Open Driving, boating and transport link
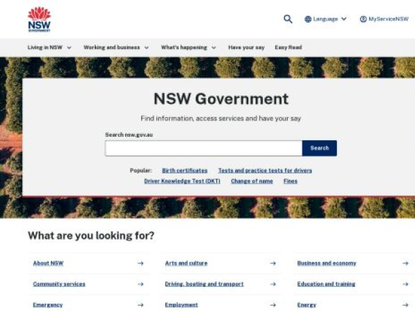415x311 pixels. point(204,284)
